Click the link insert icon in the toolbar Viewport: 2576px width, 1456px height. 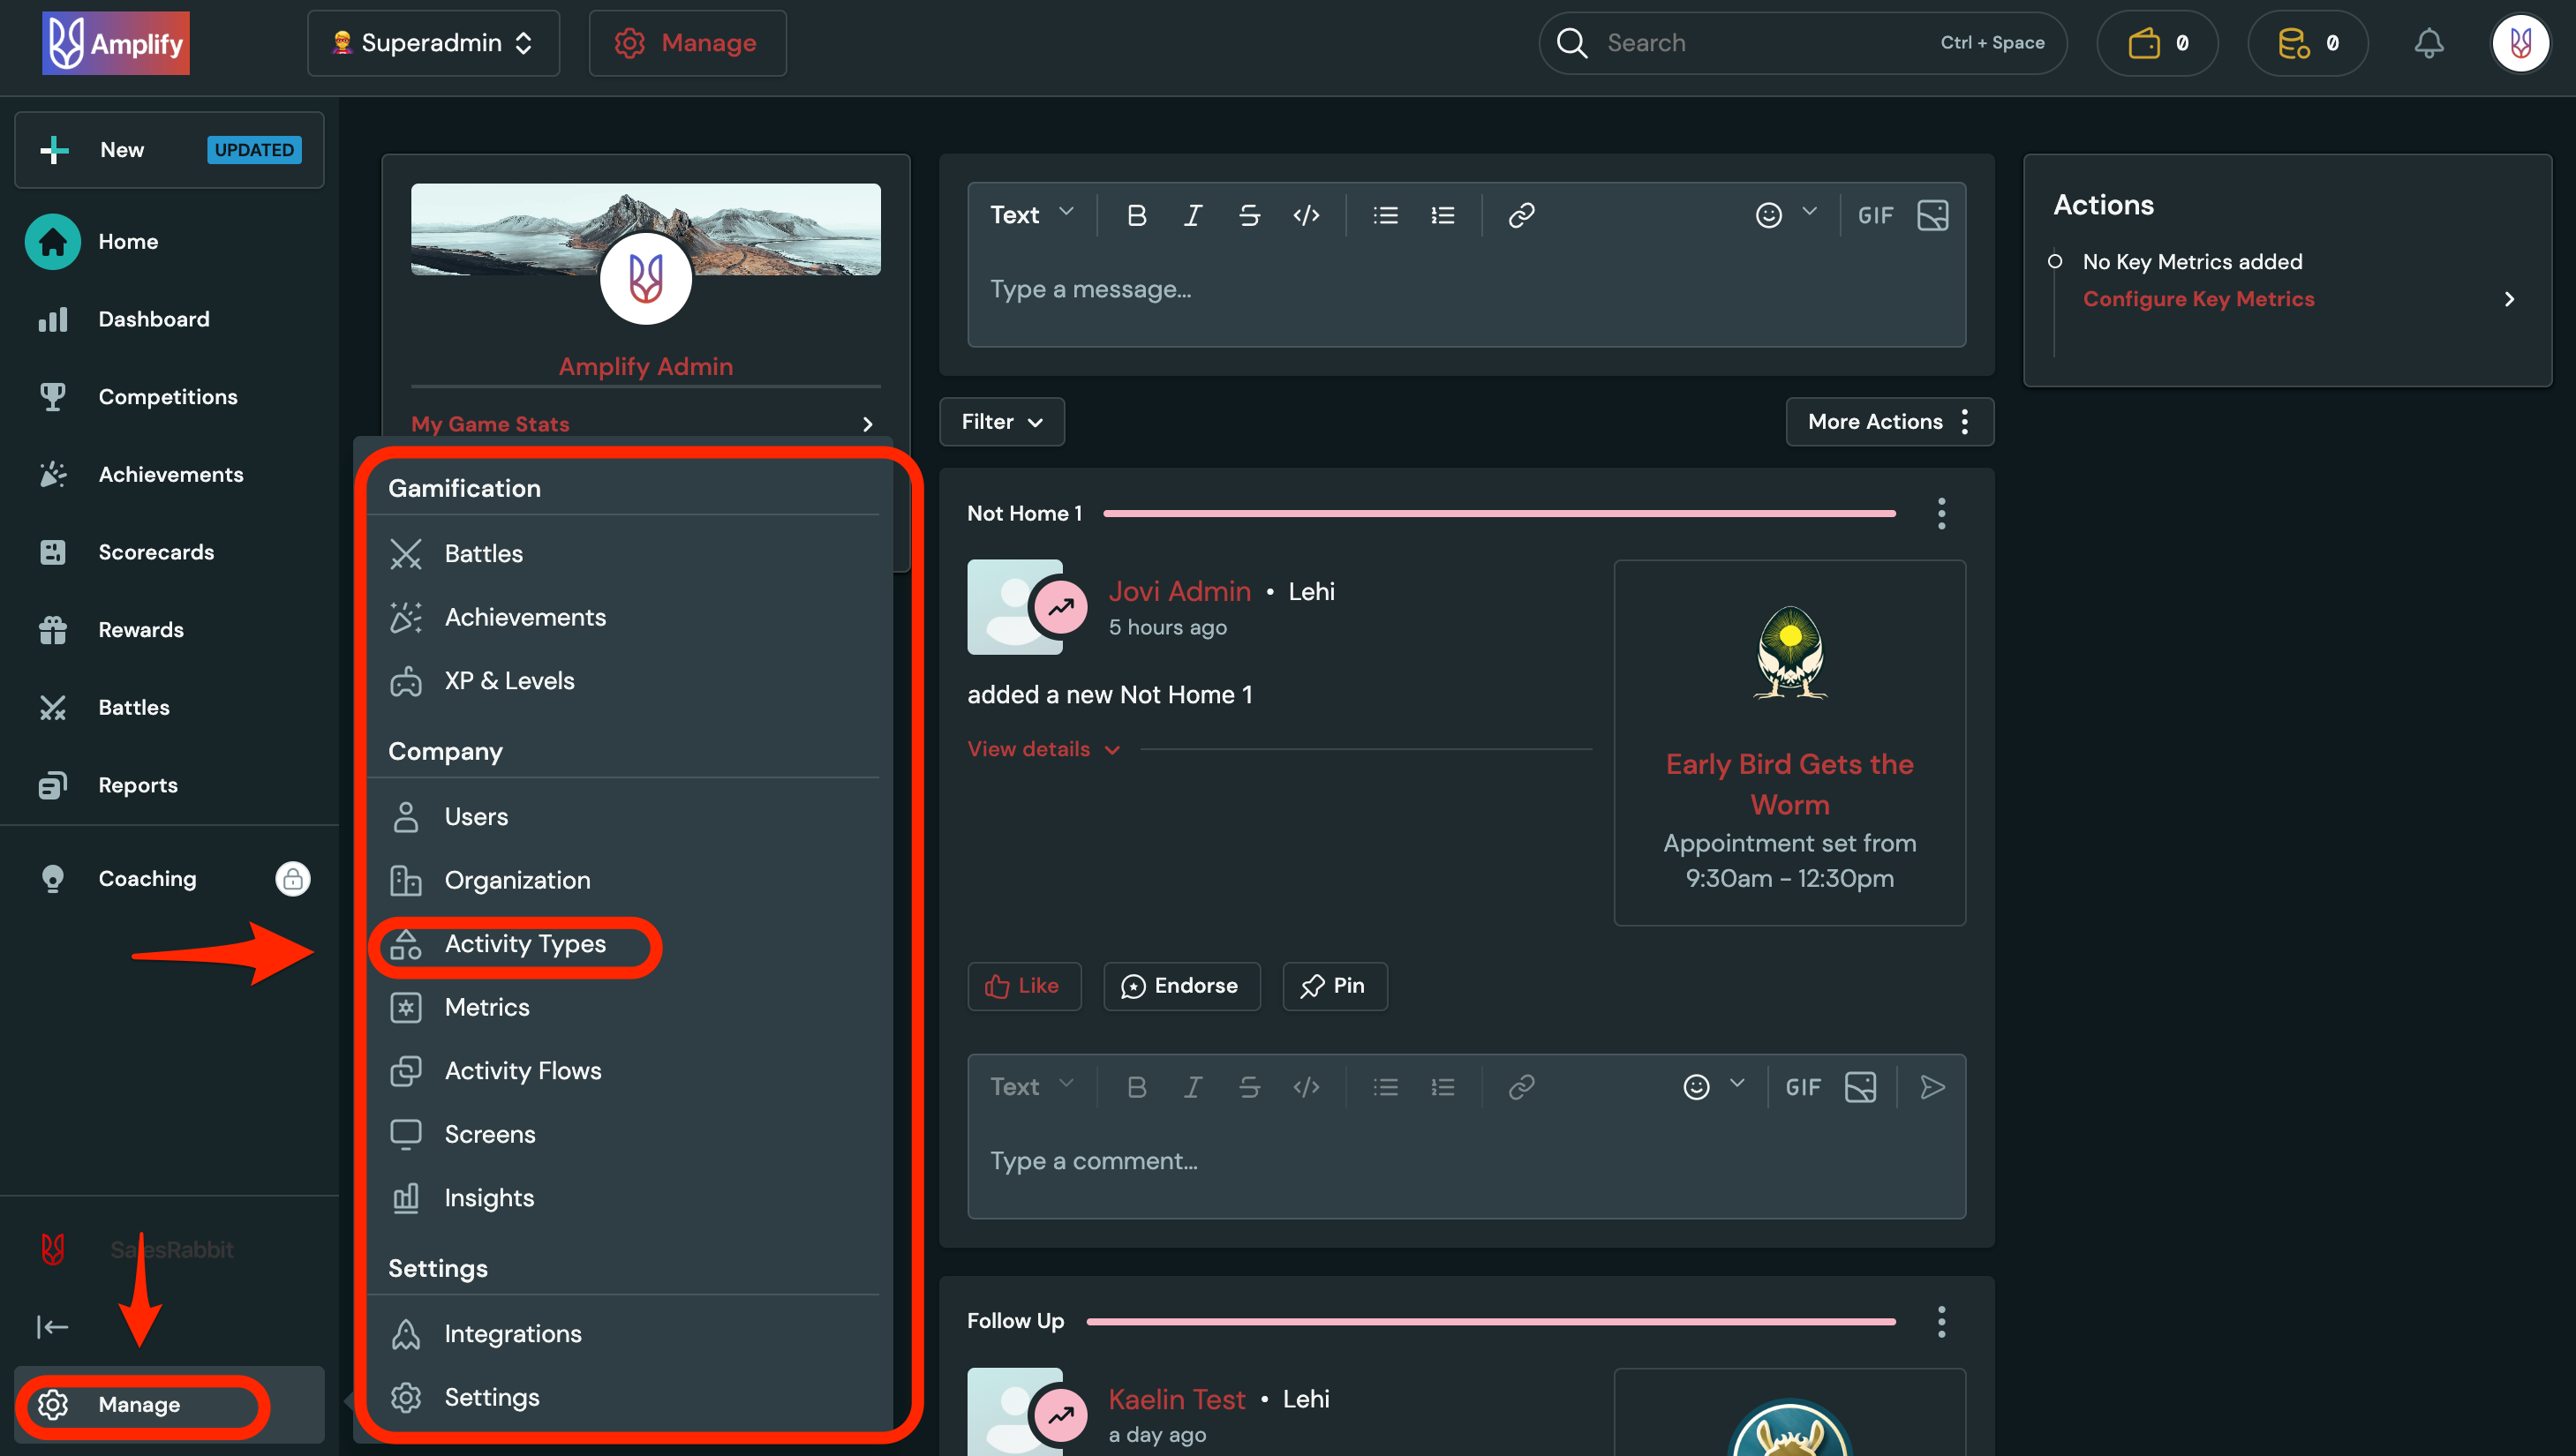pos(1522,214)
